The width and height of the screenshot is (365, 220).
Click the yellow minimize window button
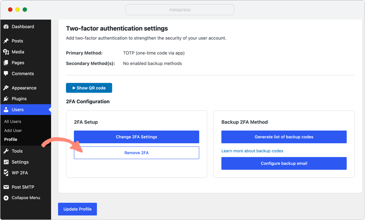point(17,10)
